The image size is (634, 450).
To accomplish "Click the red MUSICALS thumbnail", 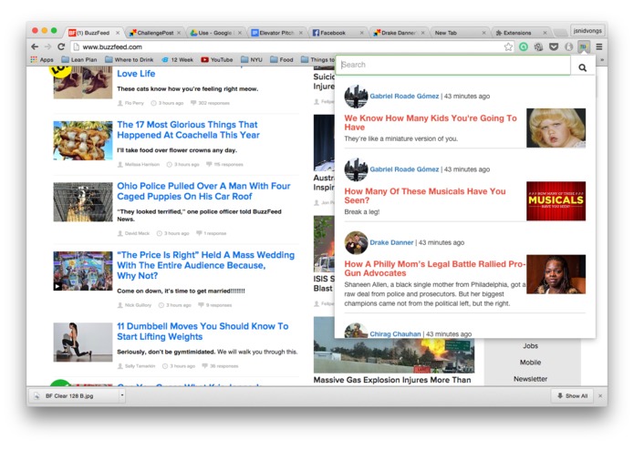I will [556, 201].
